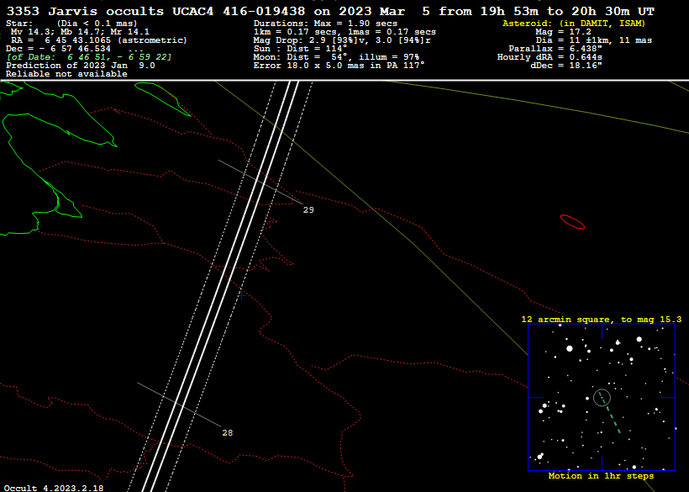
Task: Click the 'Reliable not available' text
Action: [66, 74]
